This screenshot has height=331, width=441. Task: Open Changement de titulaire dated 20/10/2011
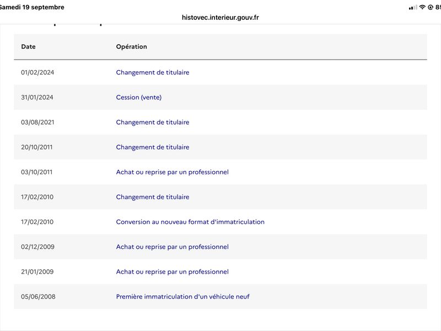click(x=153, y=147)
